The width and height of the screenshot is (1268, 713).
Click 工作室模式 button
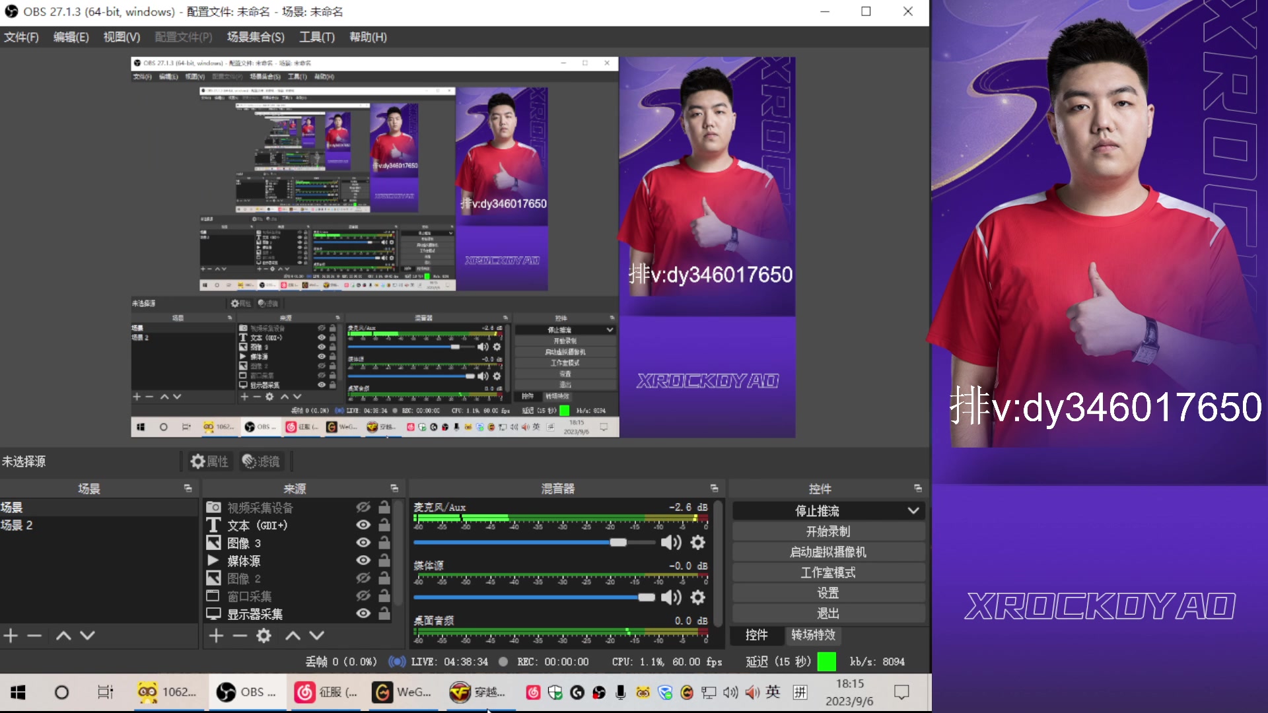pos(828,572)
